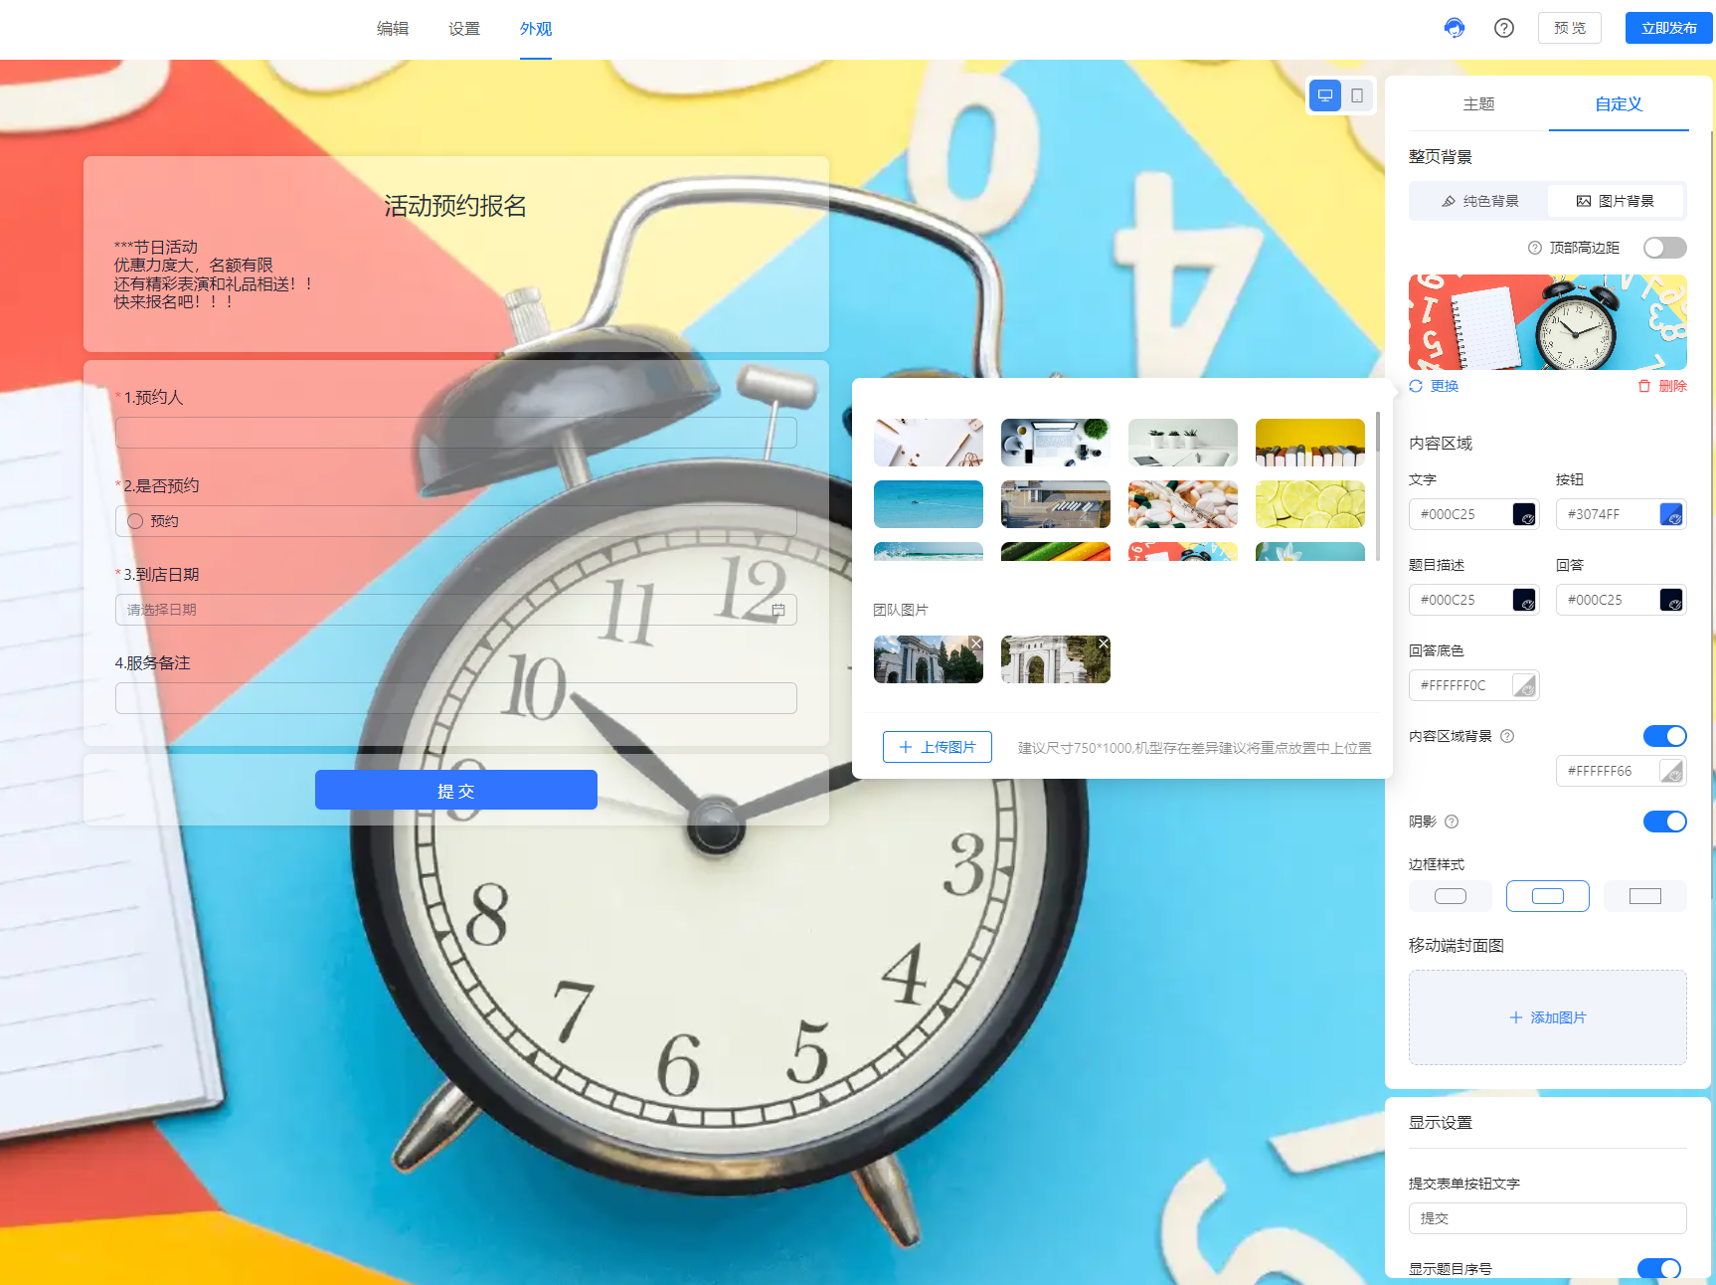
Task: Open 回答底色 color swatch
Action: click(x=1524, y=685)
